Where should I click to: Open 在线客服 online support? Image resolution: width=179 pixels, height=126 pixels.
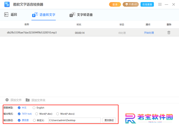point(147,4)
